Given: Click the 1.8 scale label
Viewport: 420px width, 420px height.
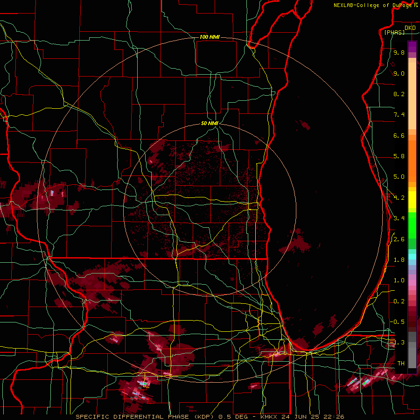Looking at the screenshot, I should coord(399,260).
